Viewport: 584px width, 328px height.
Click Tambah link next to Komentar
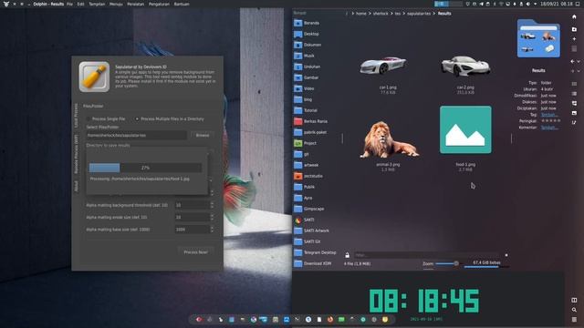tap(549, 128)
